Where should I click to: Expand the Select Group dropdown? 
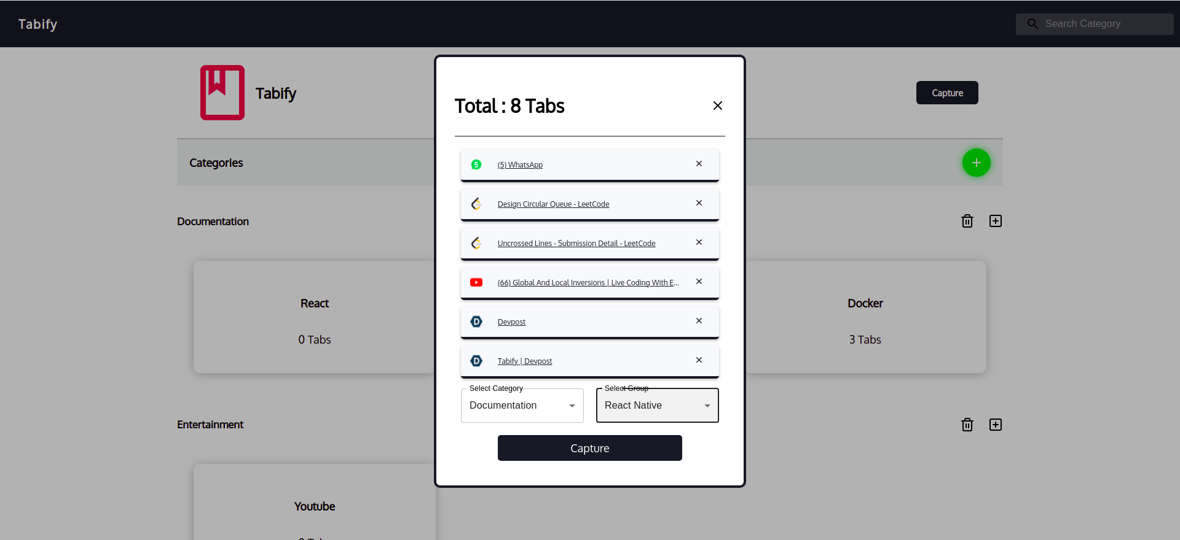pyautogui.click(x=658, y=406)
